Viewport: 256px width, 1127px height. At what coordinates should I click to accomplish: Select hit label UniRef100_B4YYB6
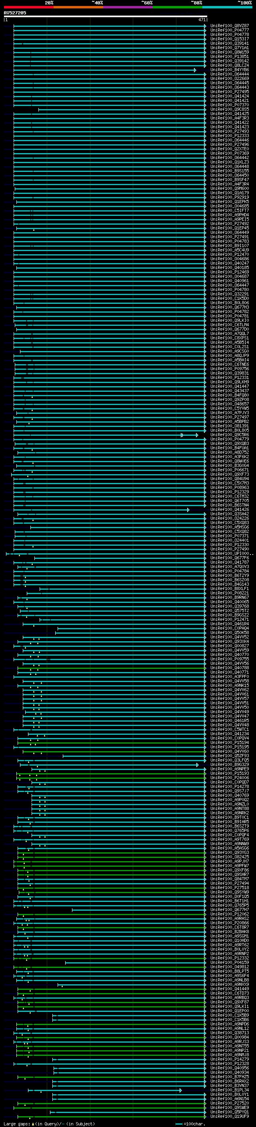point(230,70)
